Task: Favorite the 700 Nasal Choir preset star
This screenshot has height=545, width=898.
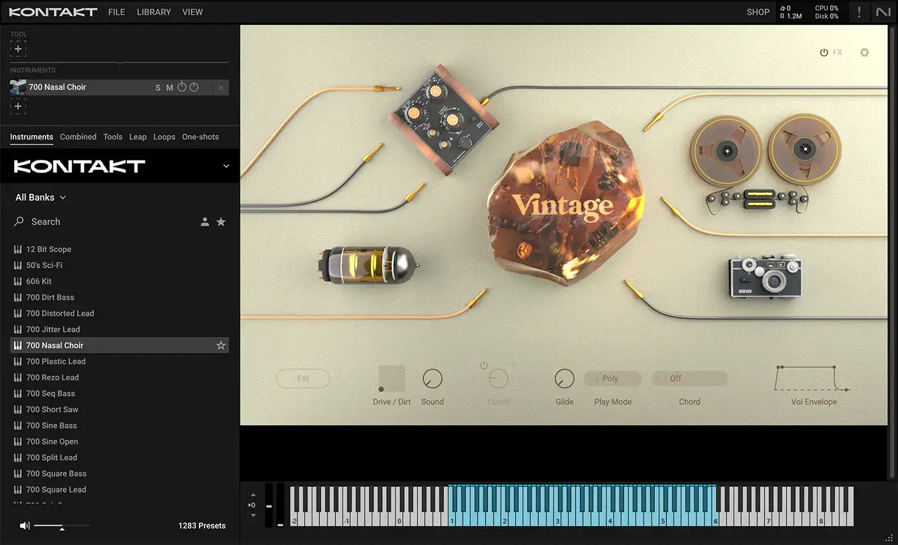Action: click(221, 345)
